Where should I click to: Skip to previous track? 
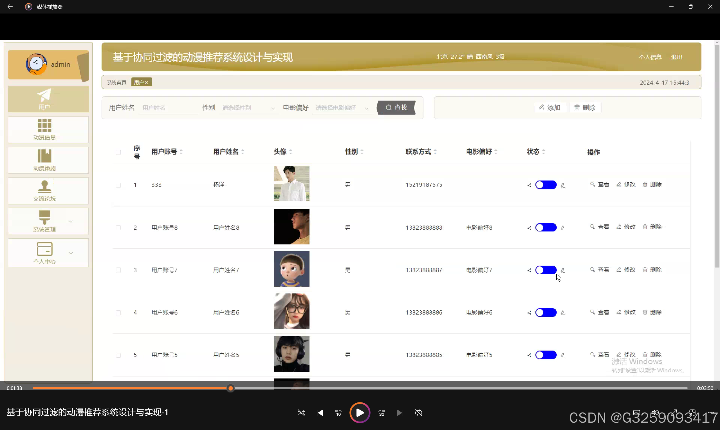coord(320,413)
